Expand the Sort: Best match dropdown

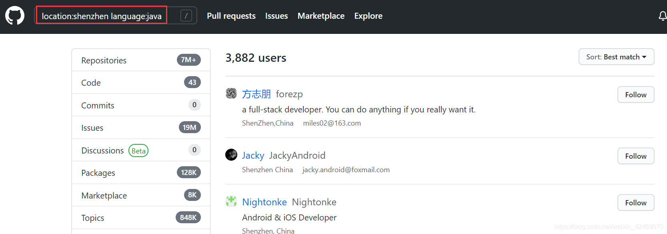(x=616, y=57)
